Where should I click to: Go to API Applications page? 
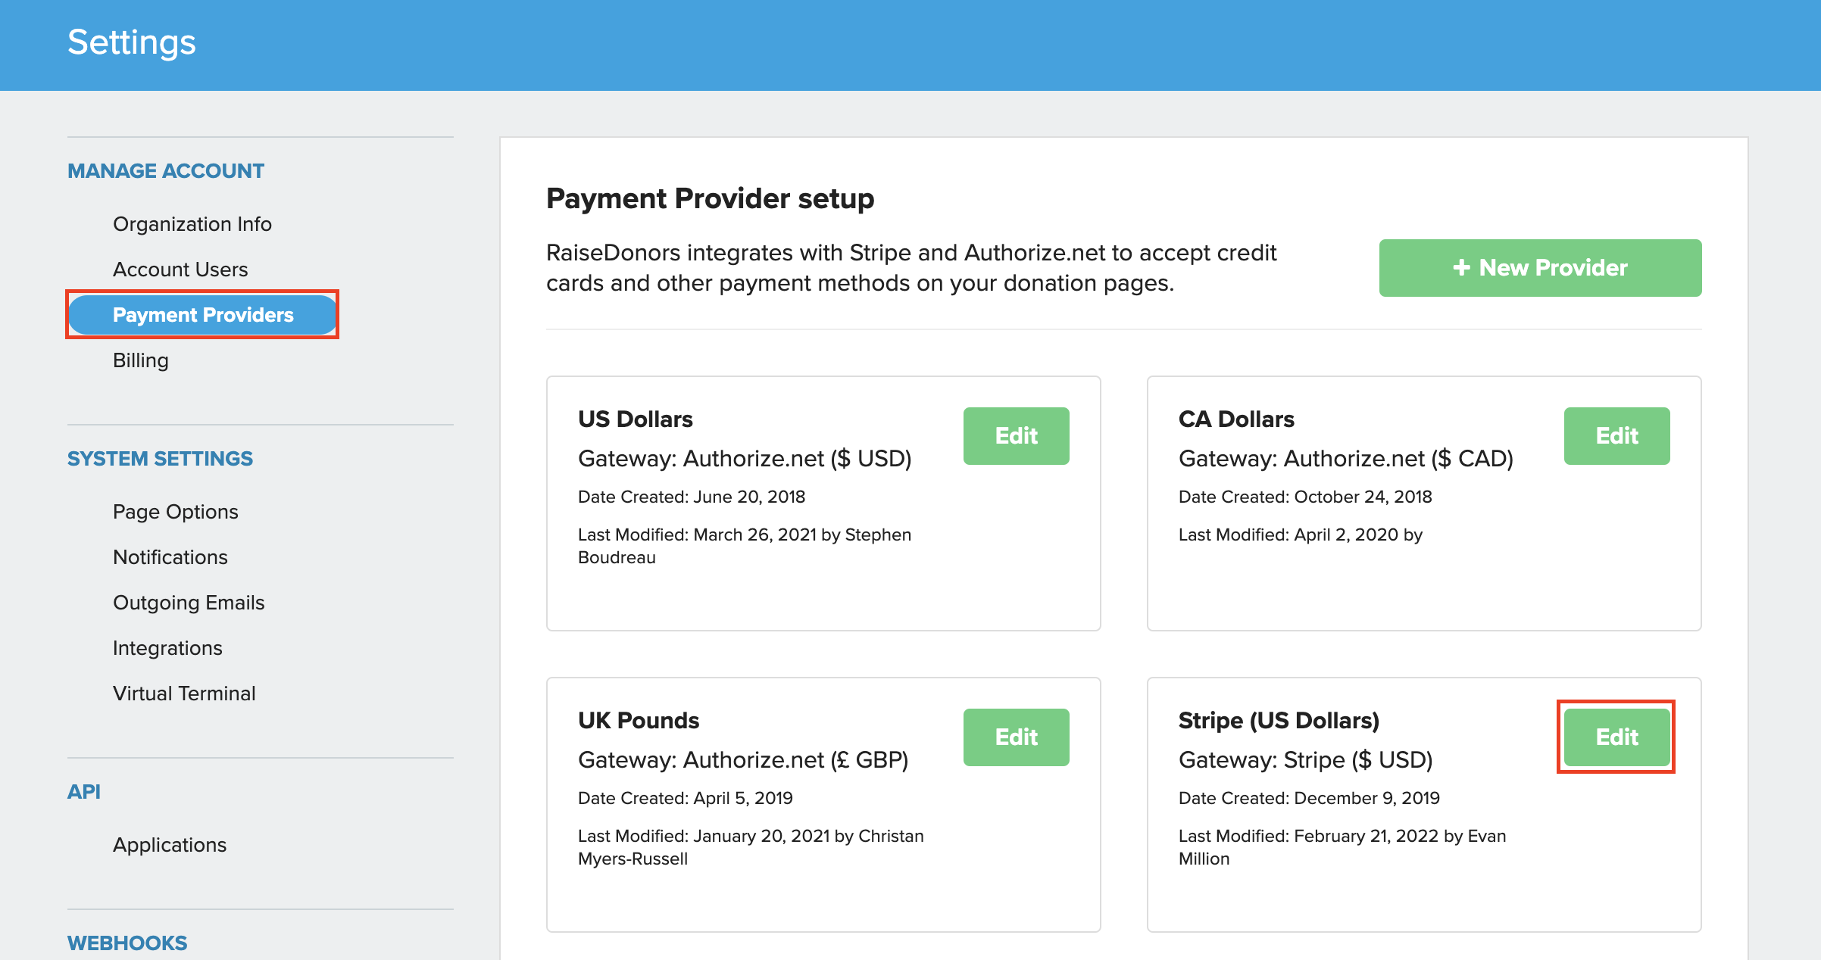coord(170,845)
